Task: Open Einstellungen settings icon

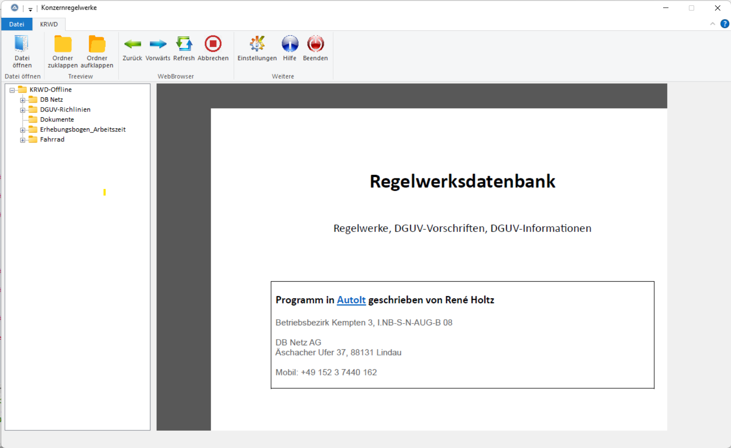Action: pos(257,44)
